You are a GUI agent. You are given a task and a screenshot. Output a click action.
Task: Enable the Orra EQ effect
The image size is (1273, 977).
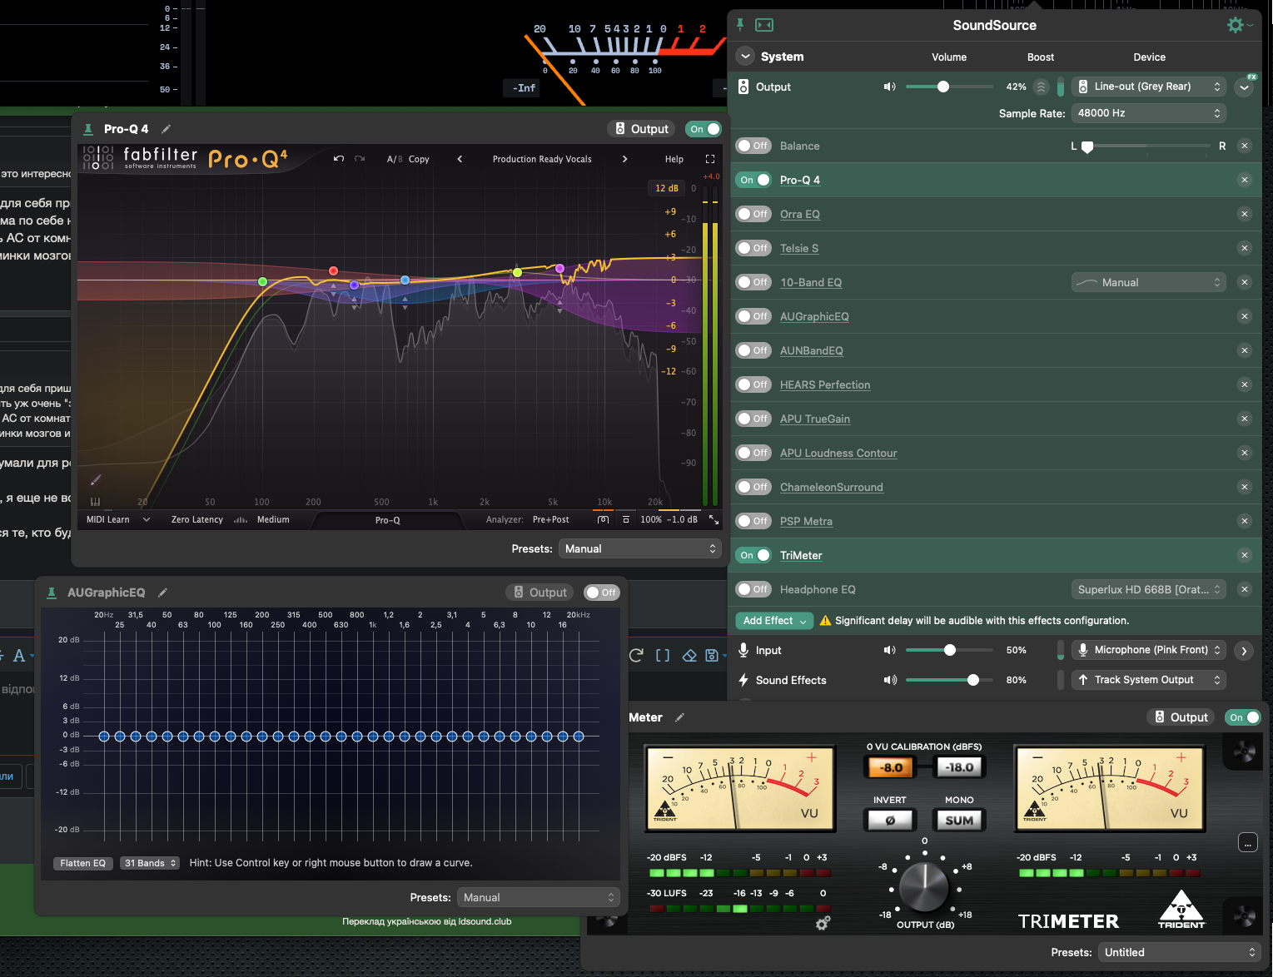click(753, 214)
